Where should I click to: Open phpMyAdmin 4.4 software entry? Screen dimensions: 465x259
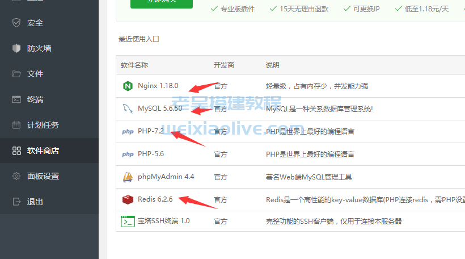166,177
